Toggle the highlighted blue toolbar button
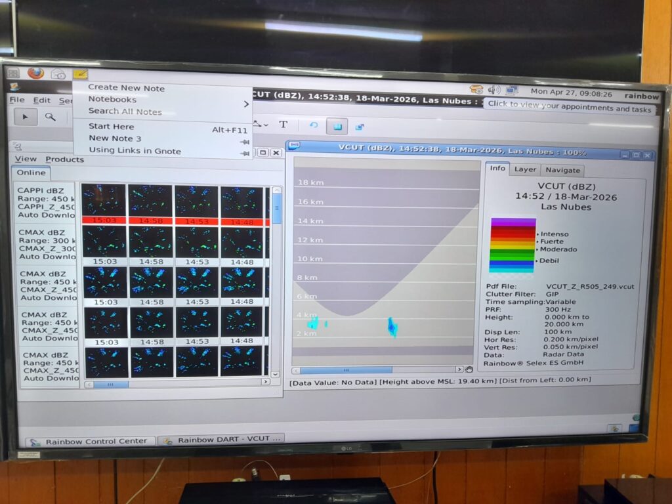 pos(337,126)
